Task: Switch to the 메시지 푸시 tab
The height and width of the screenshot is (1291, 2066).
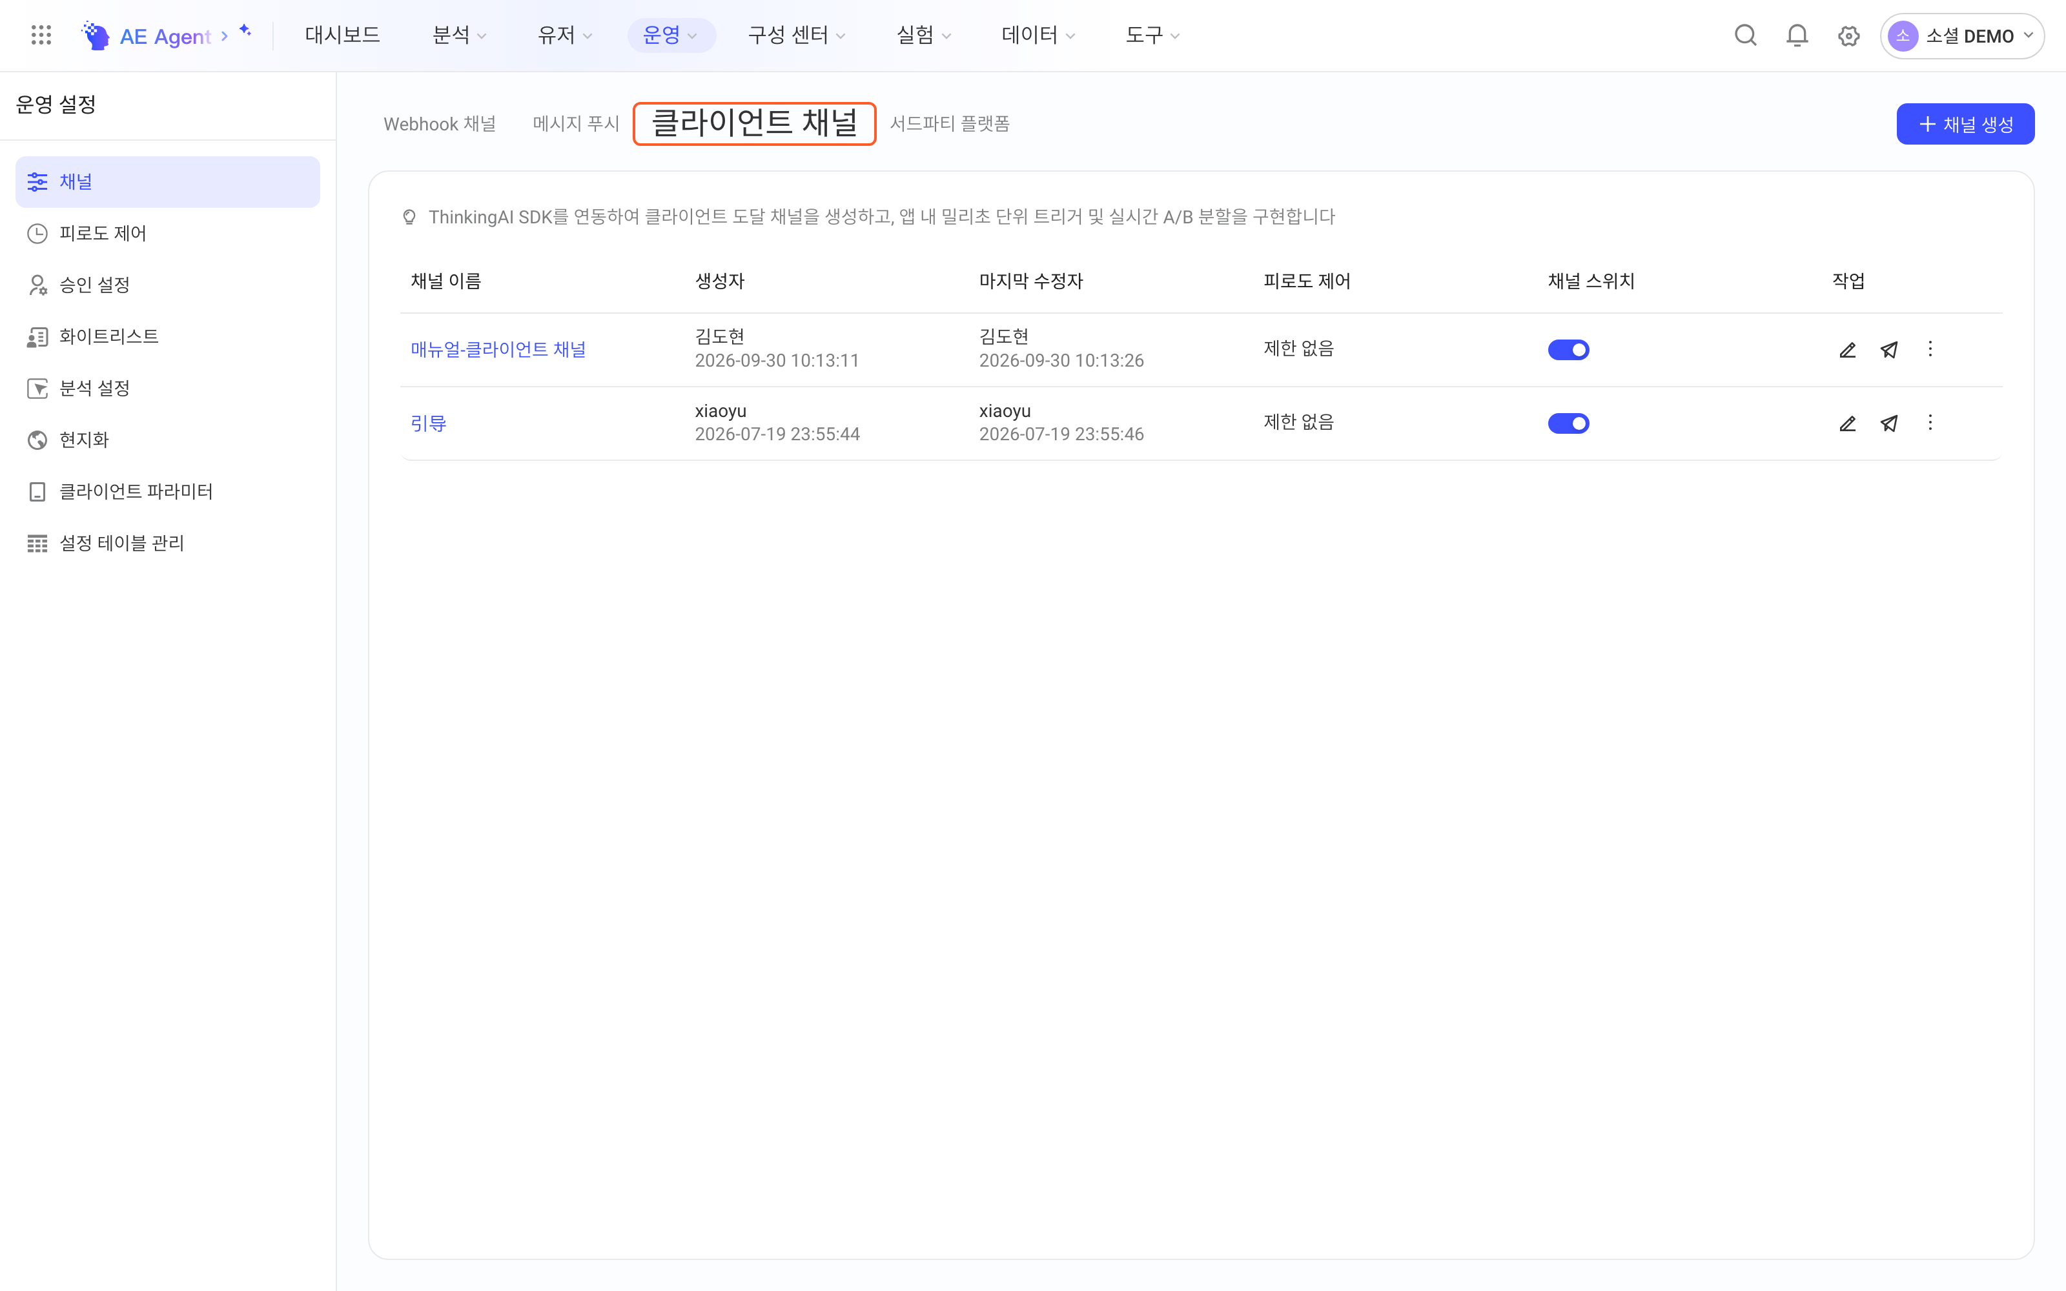Action: 575,124
